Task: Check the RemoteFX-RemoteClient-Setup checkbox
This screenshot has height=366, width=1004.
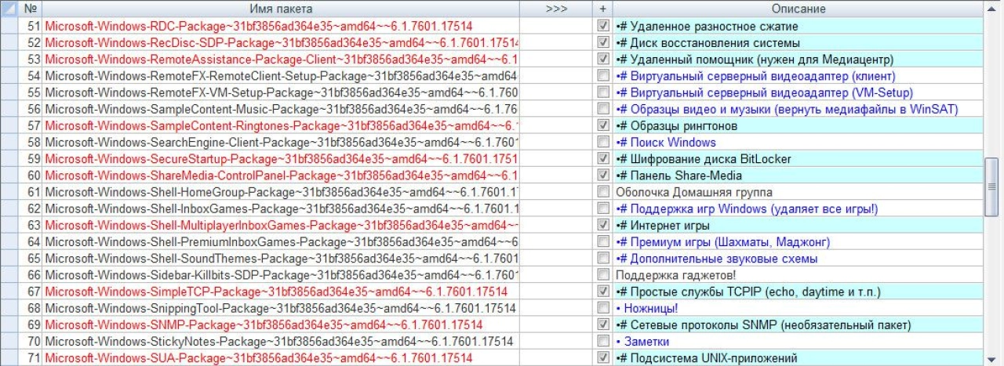Action: tap(602, 75)
